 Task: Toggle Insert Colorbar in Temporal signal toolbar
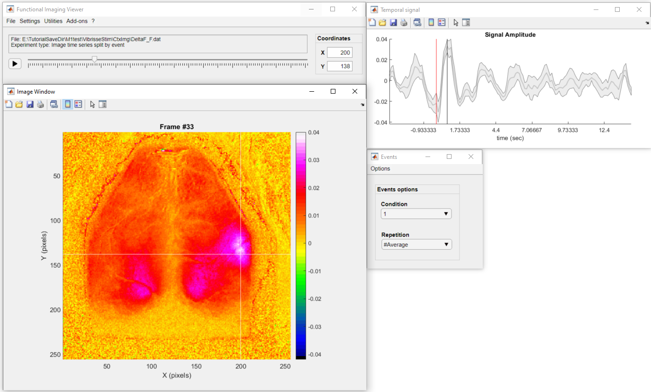(431, 22)
